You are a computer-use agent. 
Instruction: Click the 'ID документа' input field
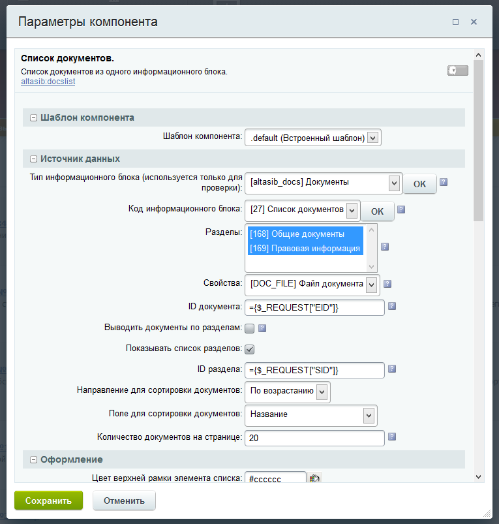314,307
